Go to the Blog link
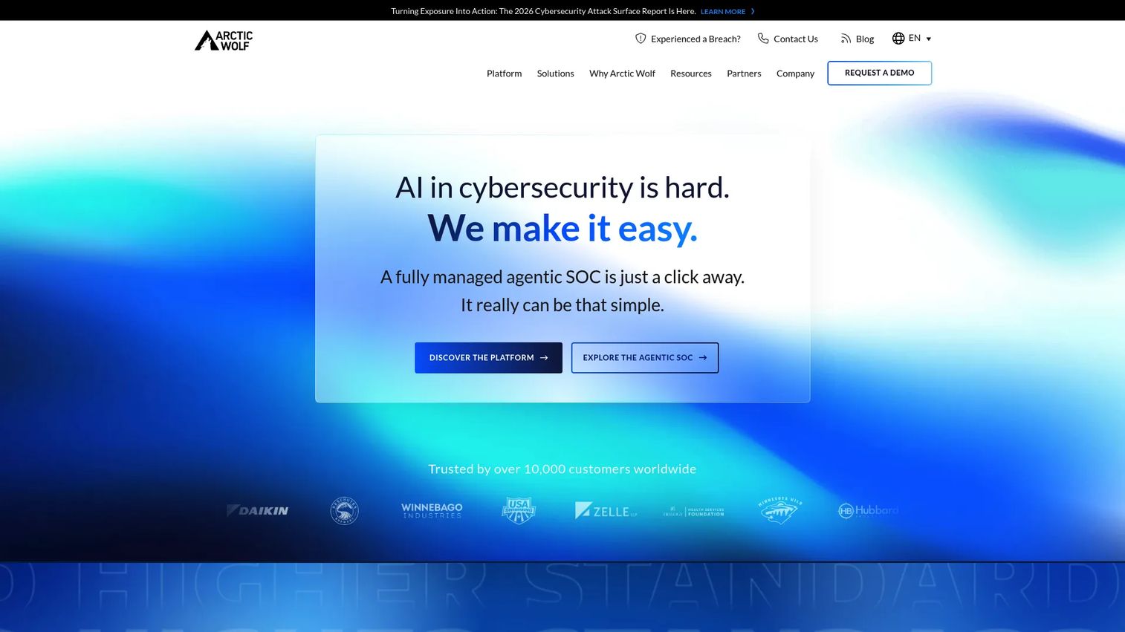 (x=865, y=39)
